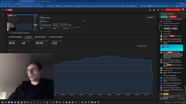The image size is (186, 104).
Task: Open the account avatar in top right
Action: (x=183, y=10)
